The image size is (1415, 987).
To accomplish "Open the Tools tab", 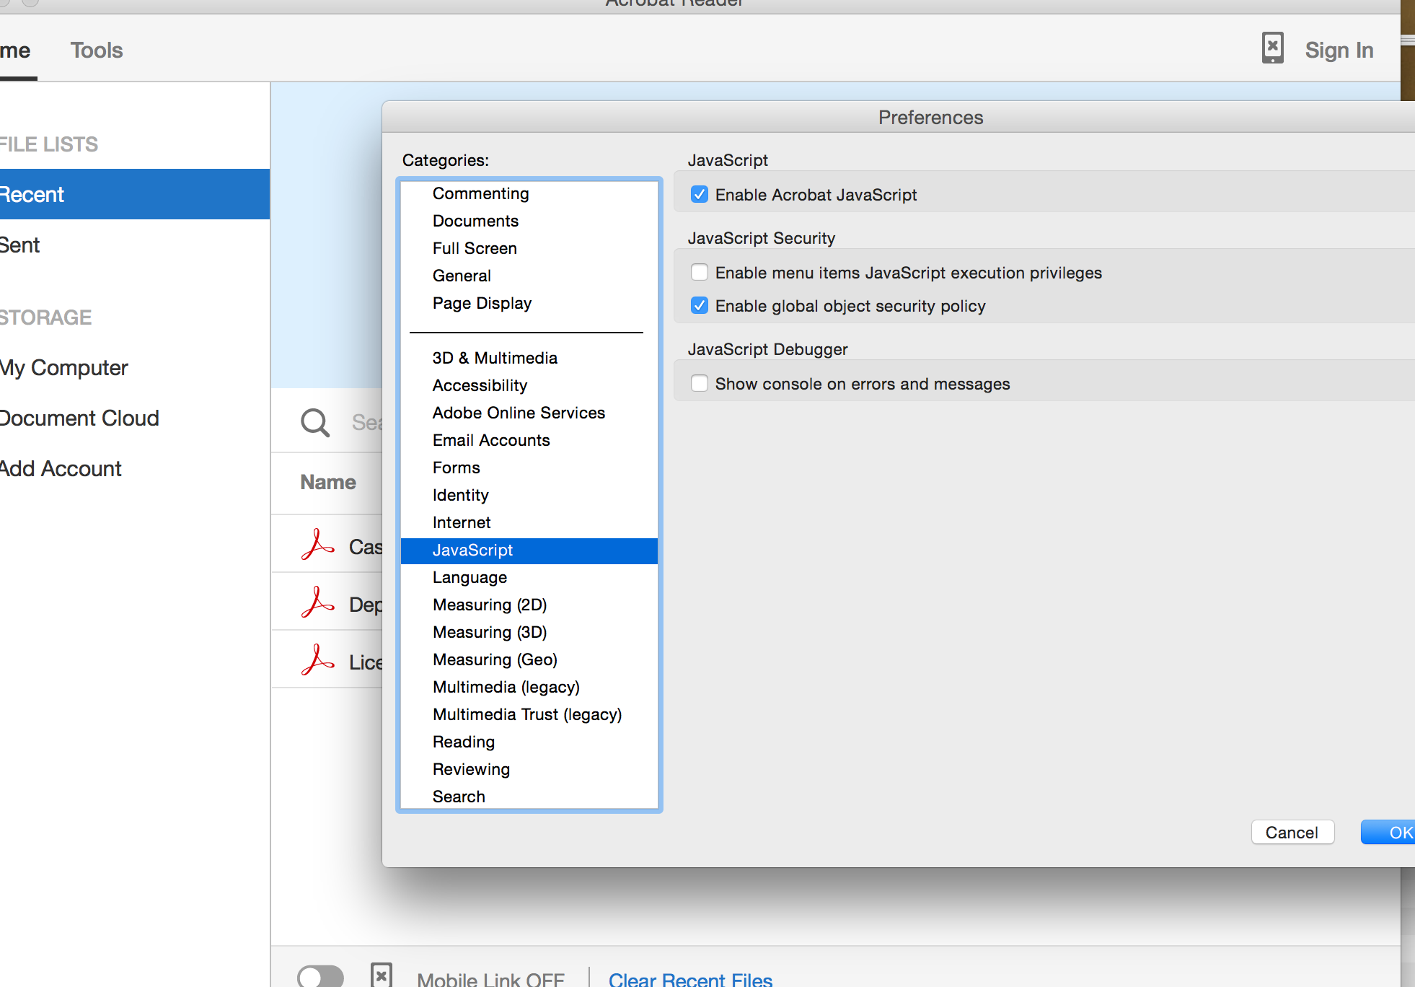I will click(x=97, y=50).
